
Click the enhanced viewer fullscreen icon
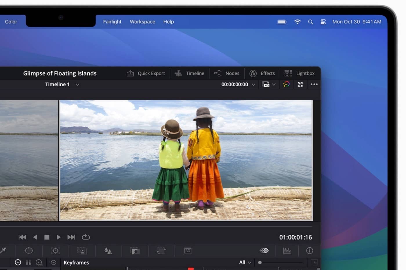(x=300, y=84)
